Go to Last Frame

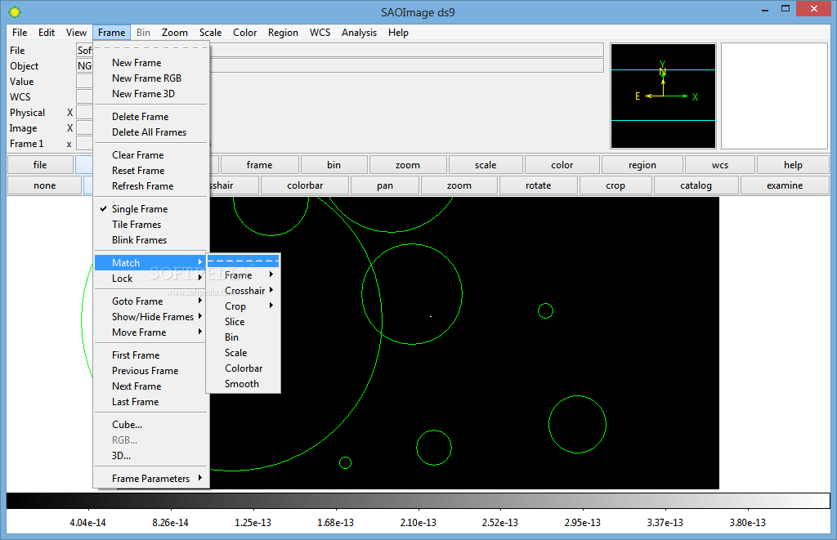click(151, 401)
